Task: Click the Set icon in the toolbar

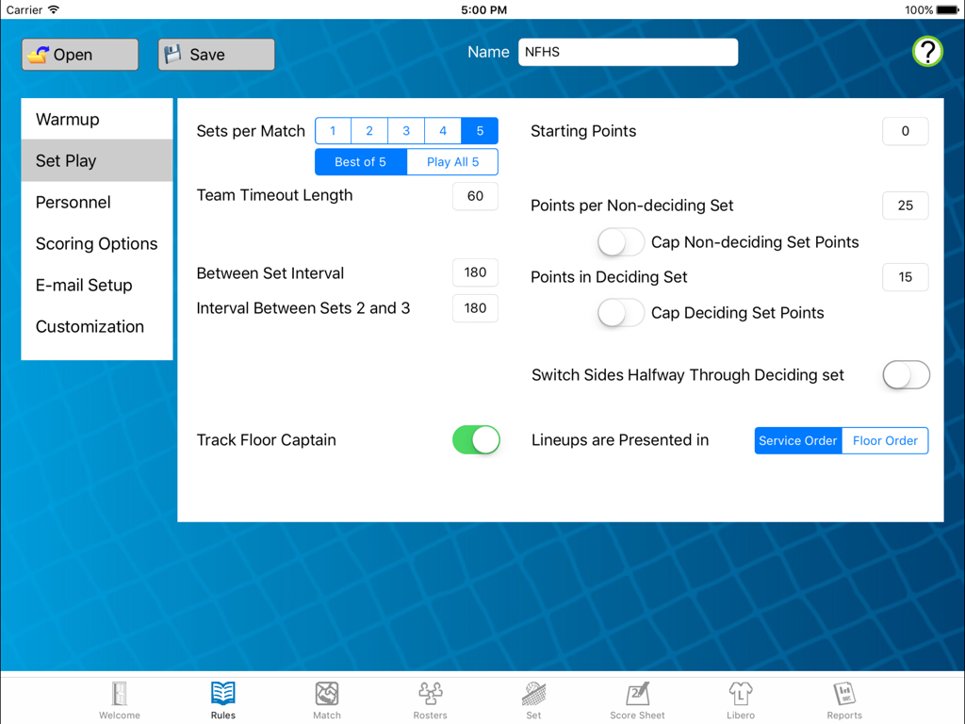Action: point(533,698)
